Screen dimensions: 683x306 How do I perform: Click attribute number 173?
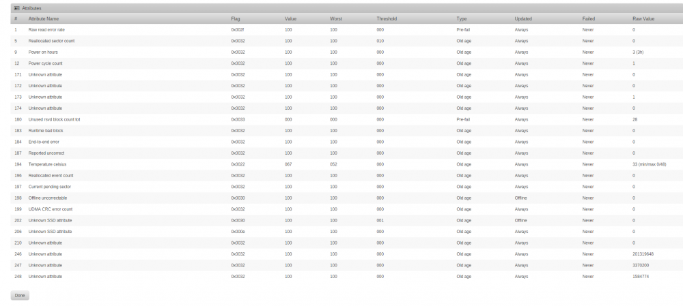coord(18,97)
